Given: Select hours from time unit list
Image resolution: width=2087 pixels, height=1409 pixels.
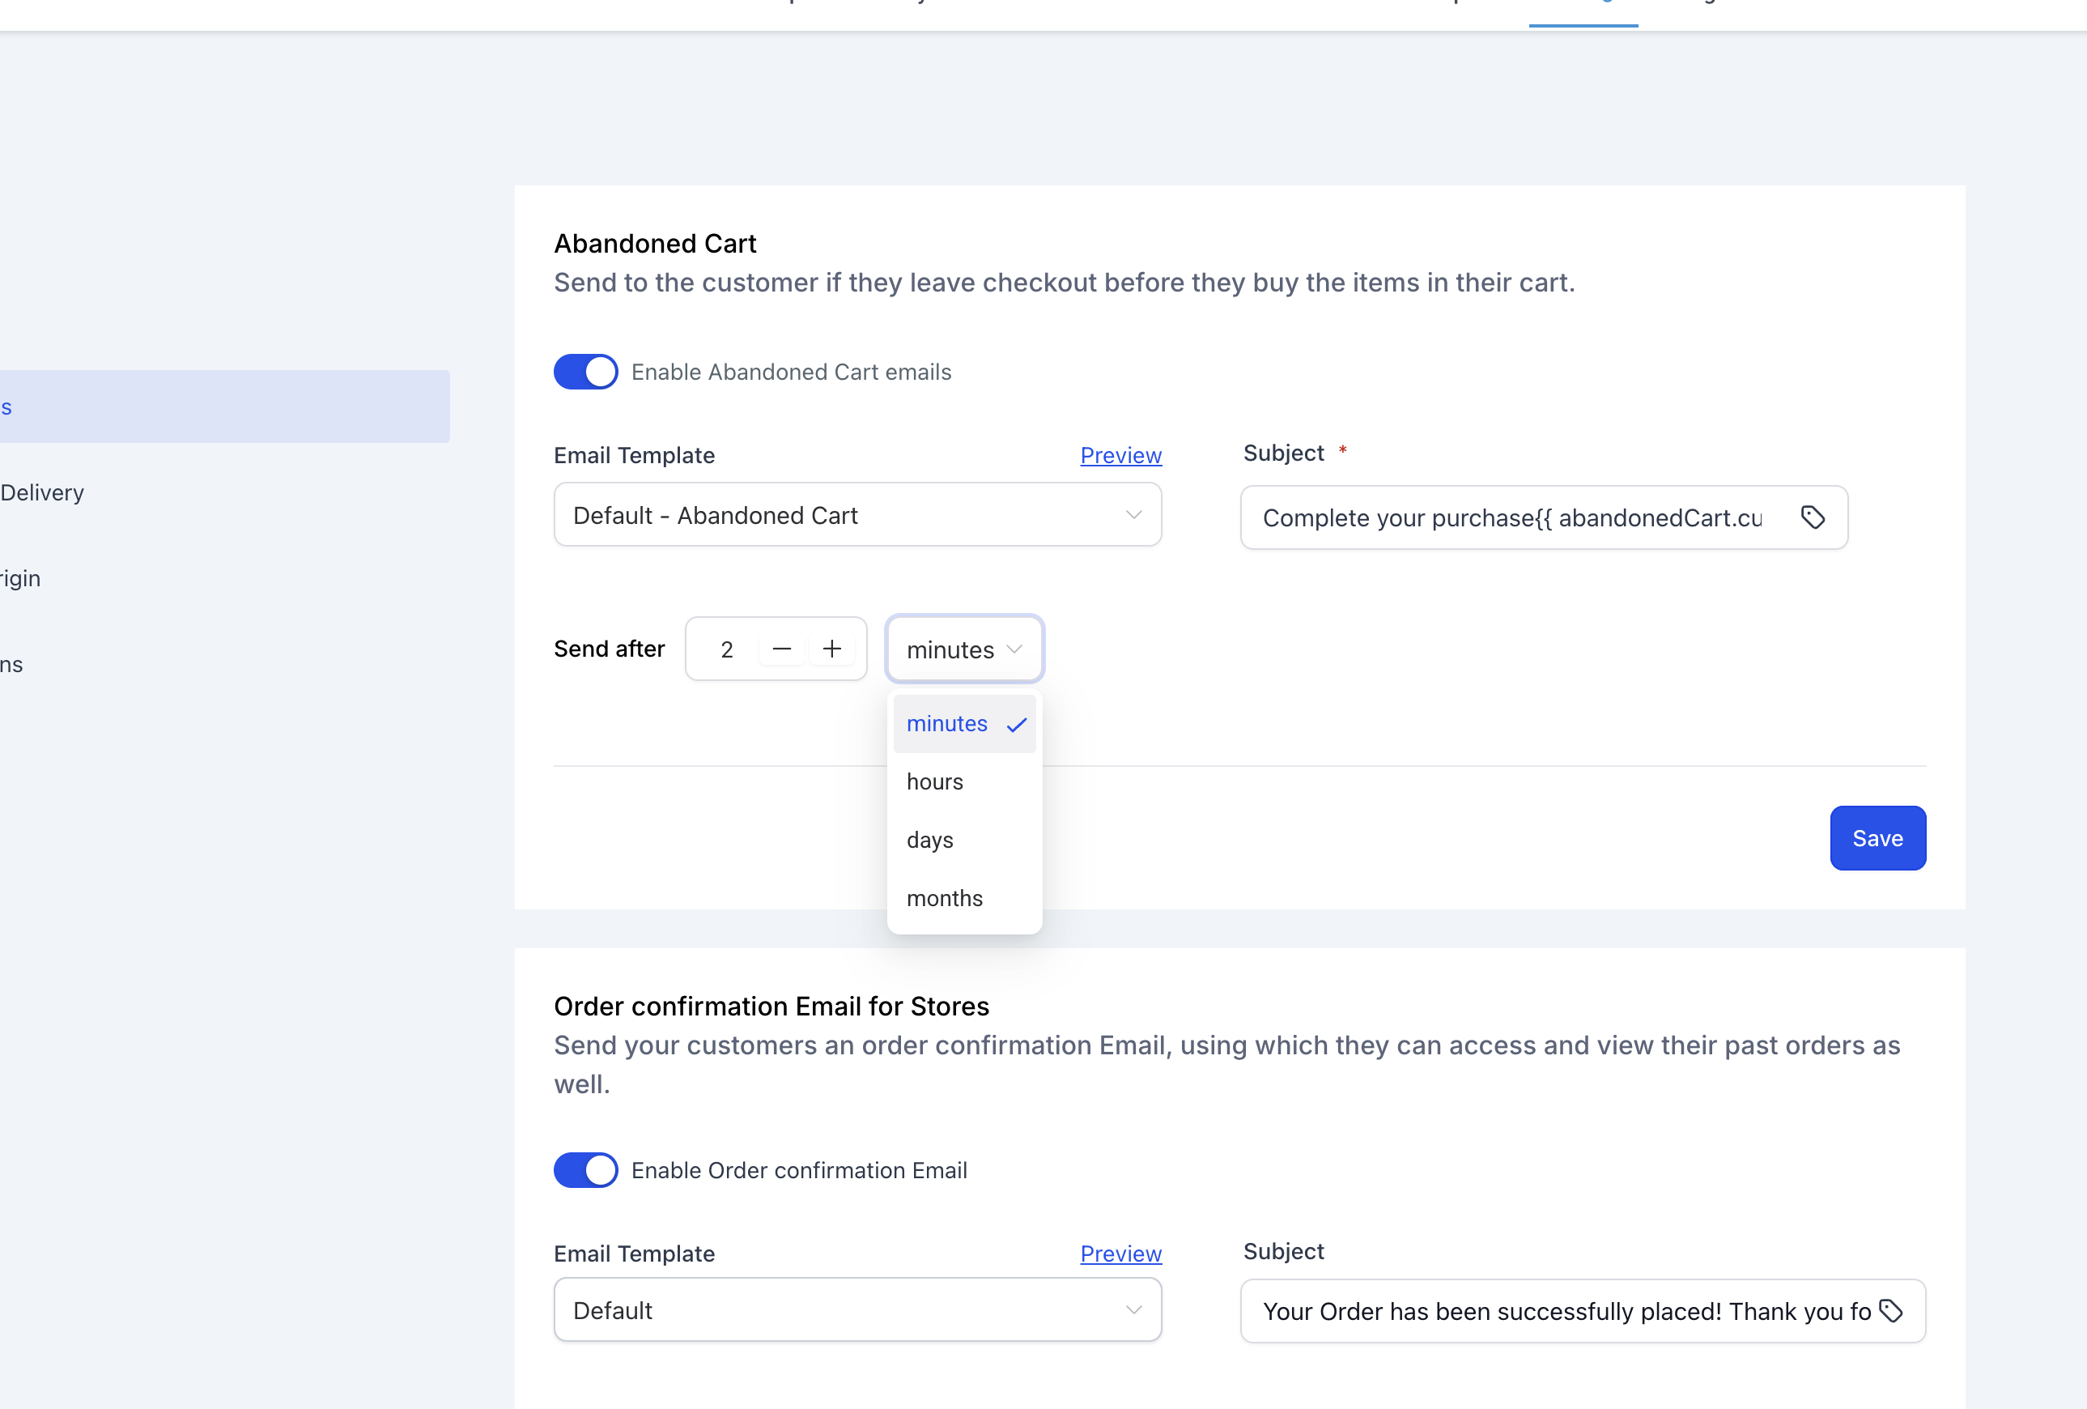Looking at the screenshot, I should tap(935, 782).
